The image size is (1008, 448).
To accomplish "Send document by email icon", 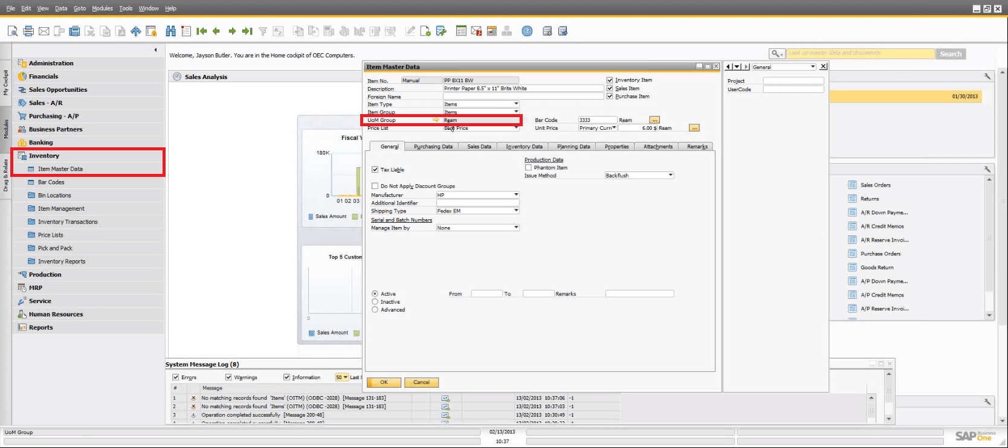I will tap(44, 31).
